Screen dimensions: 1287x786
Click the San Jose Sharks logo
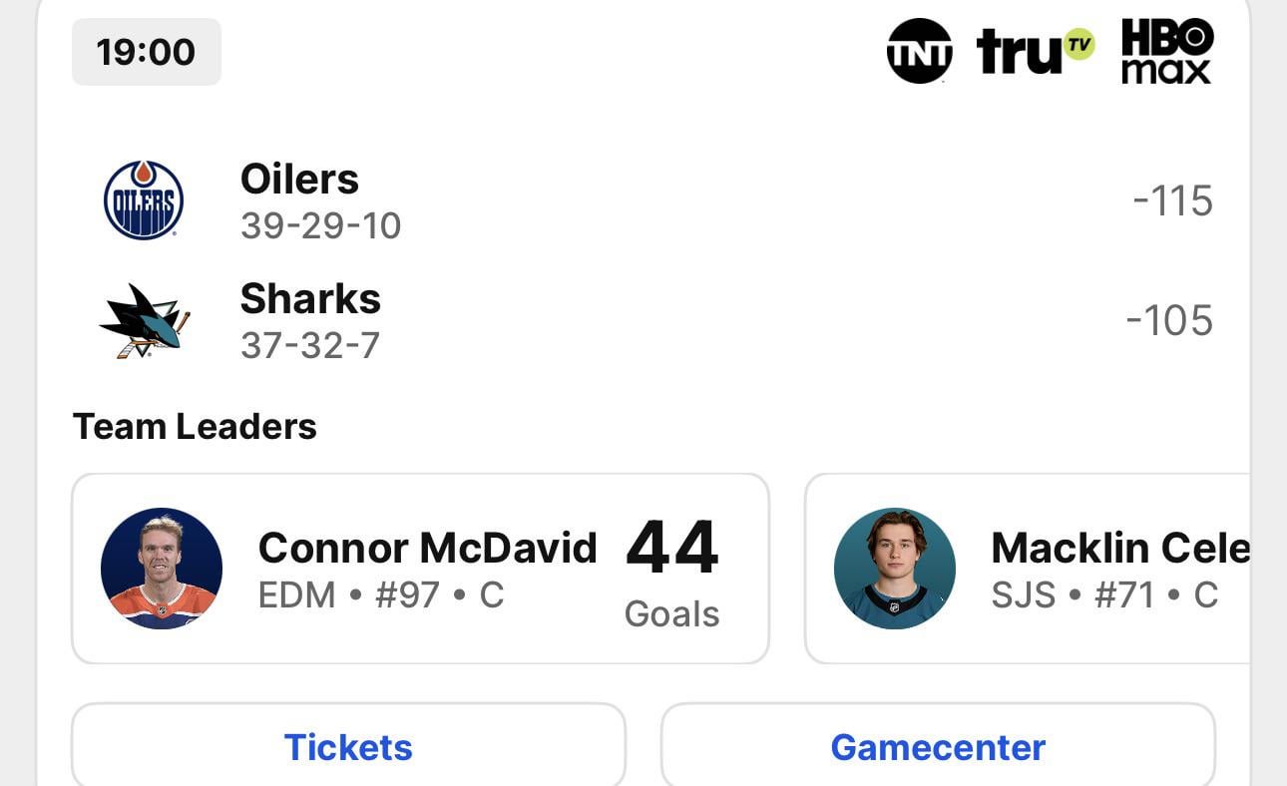tap(145, 320)
